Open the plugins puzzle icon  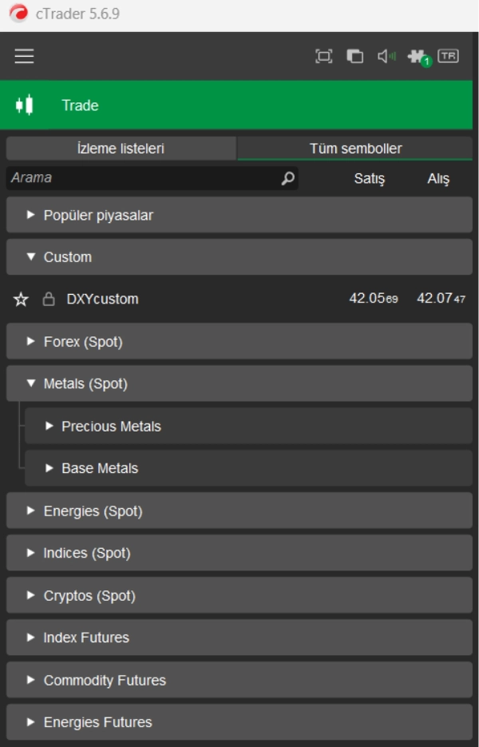pyautogui.click(x=418, y=57)
